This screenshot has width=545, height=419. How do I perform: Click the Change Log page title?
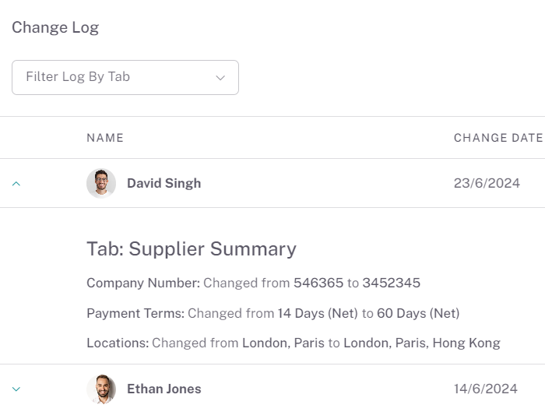(55, 27)
